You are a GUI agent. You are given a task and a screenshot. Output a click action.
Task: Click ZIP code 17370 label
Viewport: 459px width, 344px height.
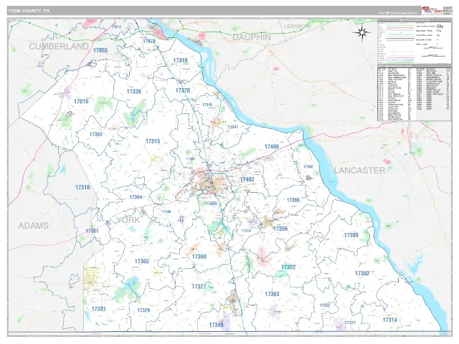[183, 90]
